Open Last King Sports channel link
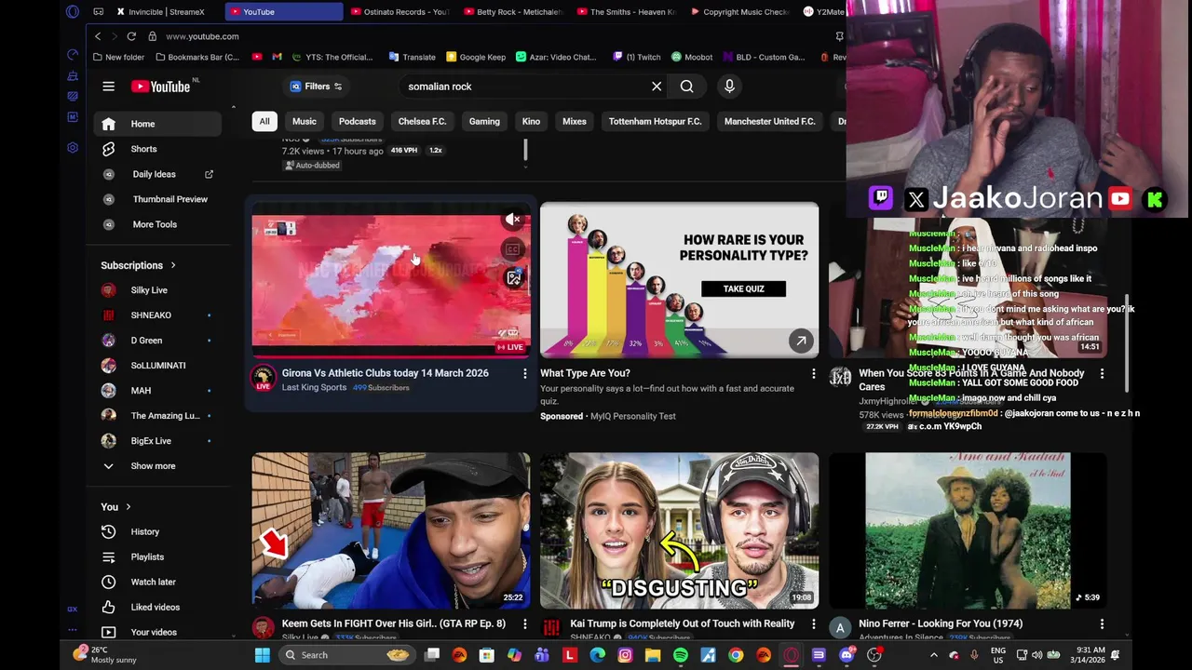Image resolution: width=1192 pixels, height=670 pixels. 314,387
